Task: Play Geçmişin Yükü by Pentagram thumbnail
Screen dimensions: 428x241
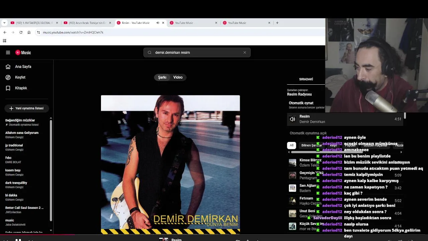Action: (293, 175)
